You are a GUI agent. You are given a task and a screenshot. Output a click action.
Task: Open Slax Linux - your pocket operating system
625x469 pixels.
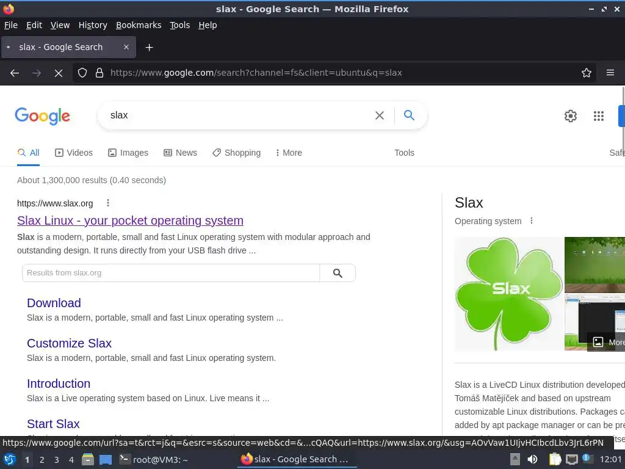click(131, 220)
